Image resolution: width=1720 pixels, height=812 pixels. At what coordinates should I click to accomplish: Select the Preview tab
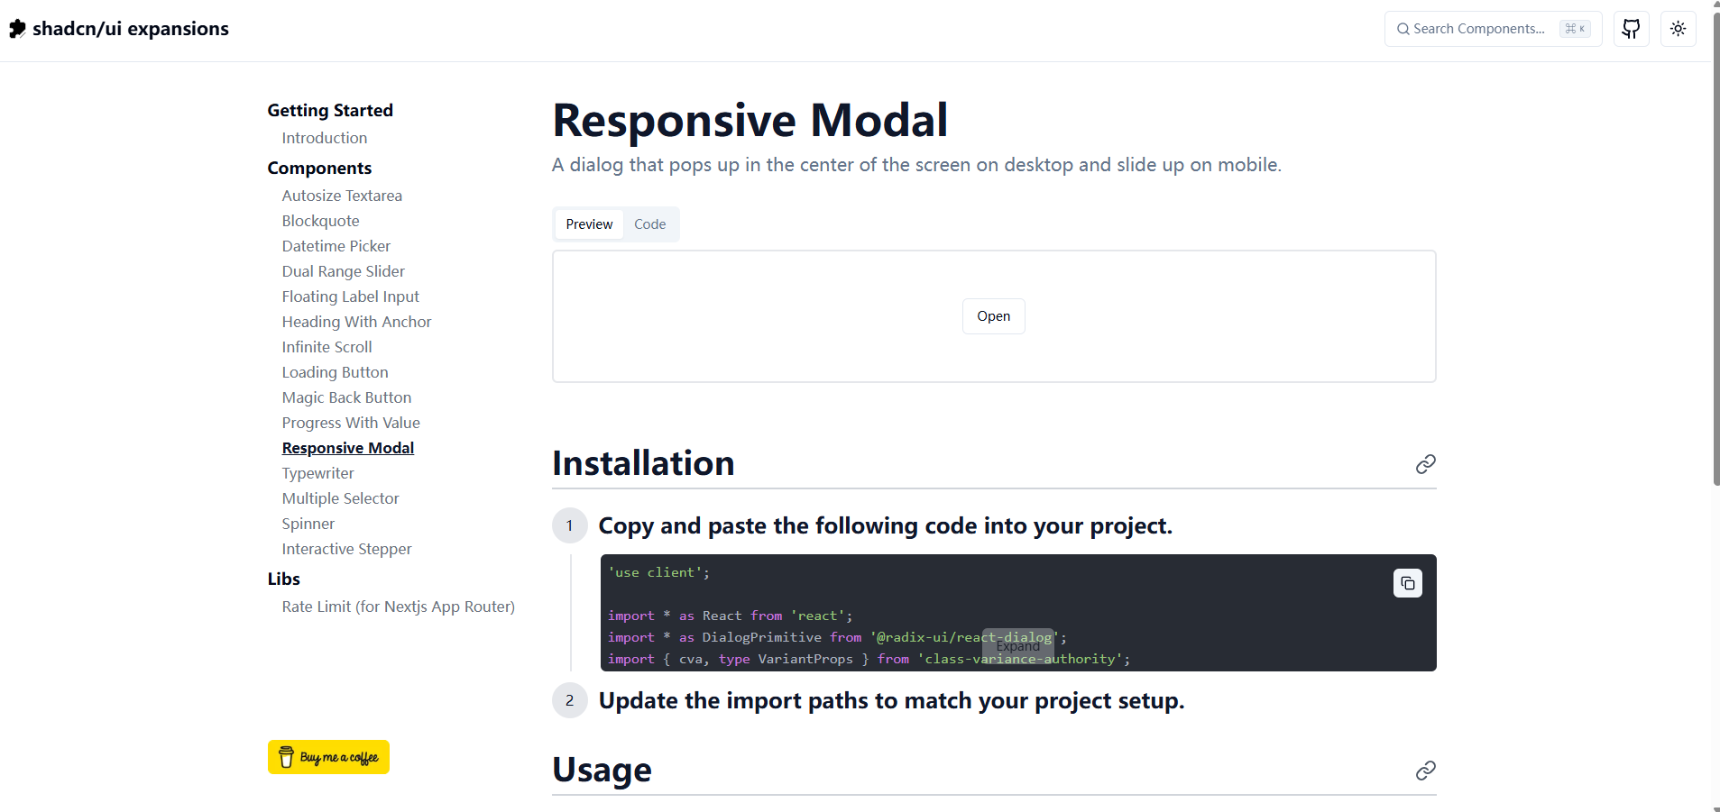(589, 224)
